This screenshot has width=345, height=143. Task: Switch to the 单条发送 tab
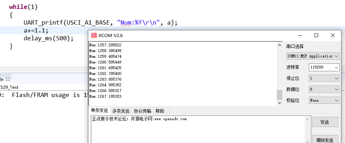(99, 111)
